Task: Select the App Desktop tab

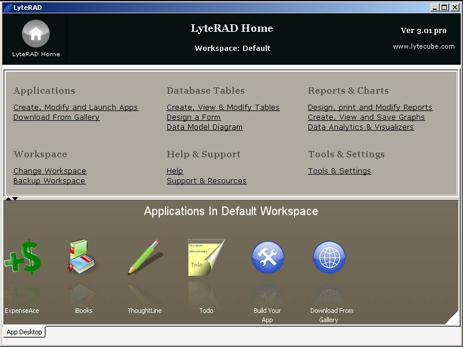Action: click(x=24, y=332)
